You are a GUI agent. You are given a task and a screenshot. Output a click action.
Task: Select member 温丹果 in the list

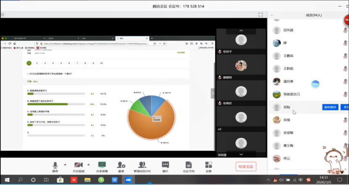pyautogui.click(x=290, y=81)
